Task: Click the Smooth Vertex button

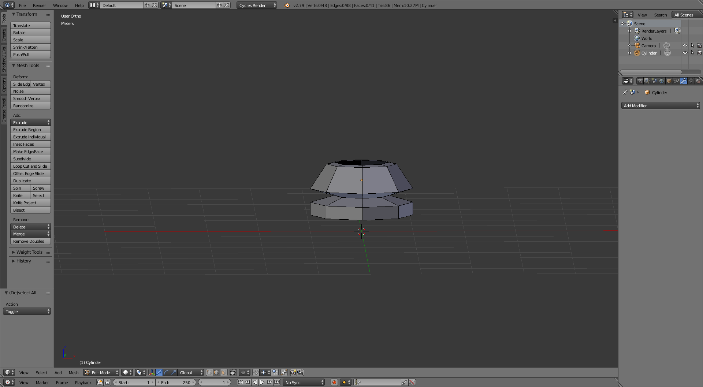Action: (30, 98)
